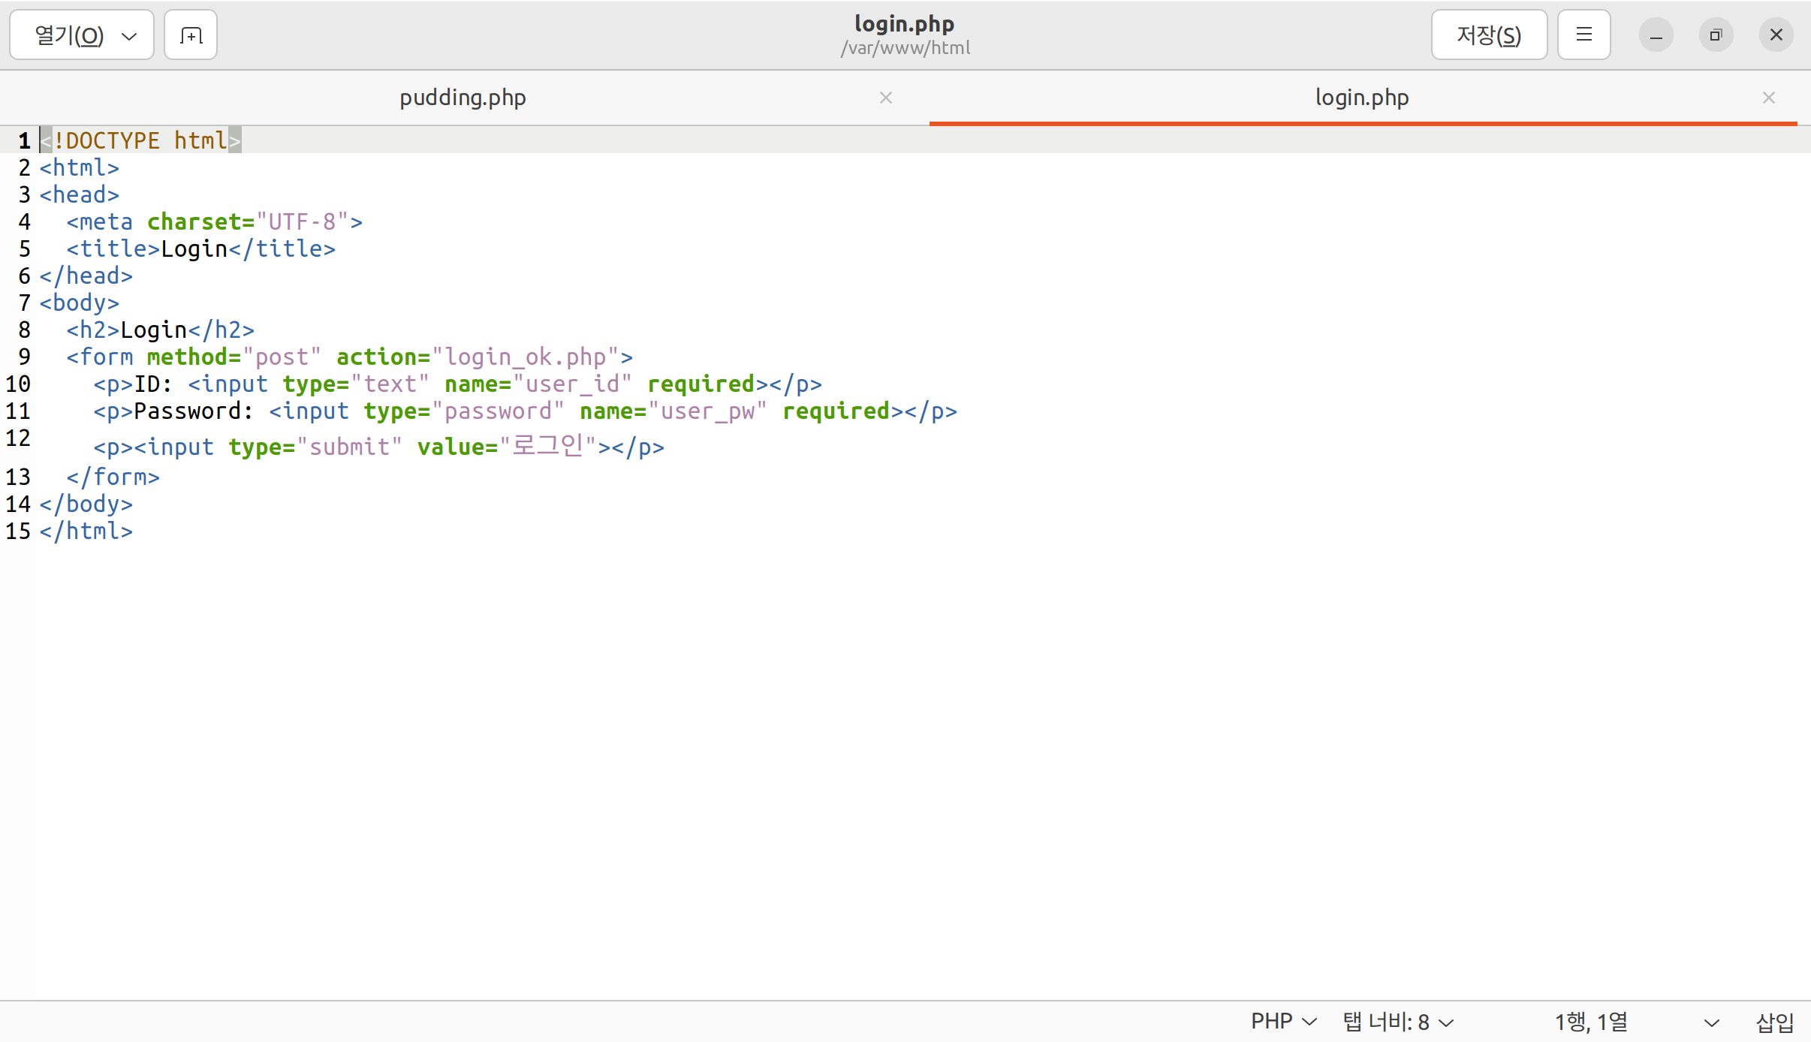This screenshot has height=1042, width=1811.
Task: Expand the recent files arrow next to 열기
Action: 129,36
